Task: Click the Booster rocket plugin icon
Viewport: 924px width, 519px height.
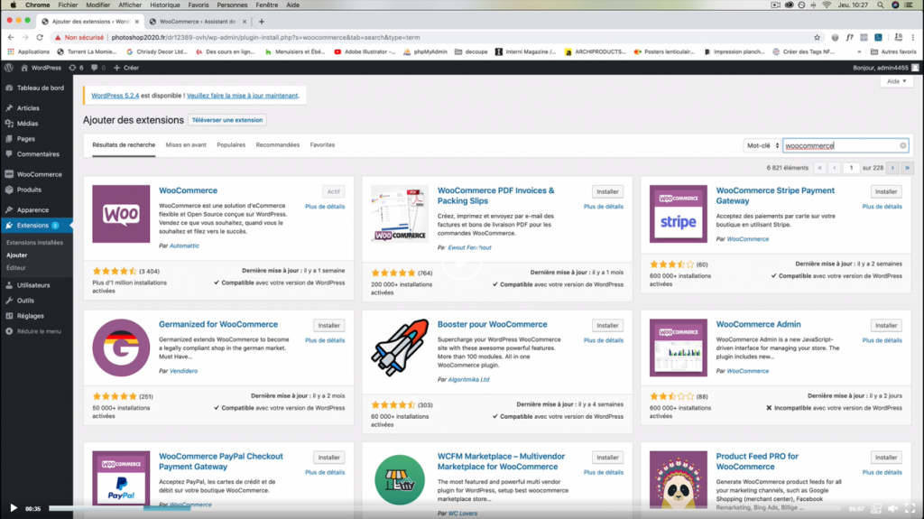Action: [x=400, y=348]
